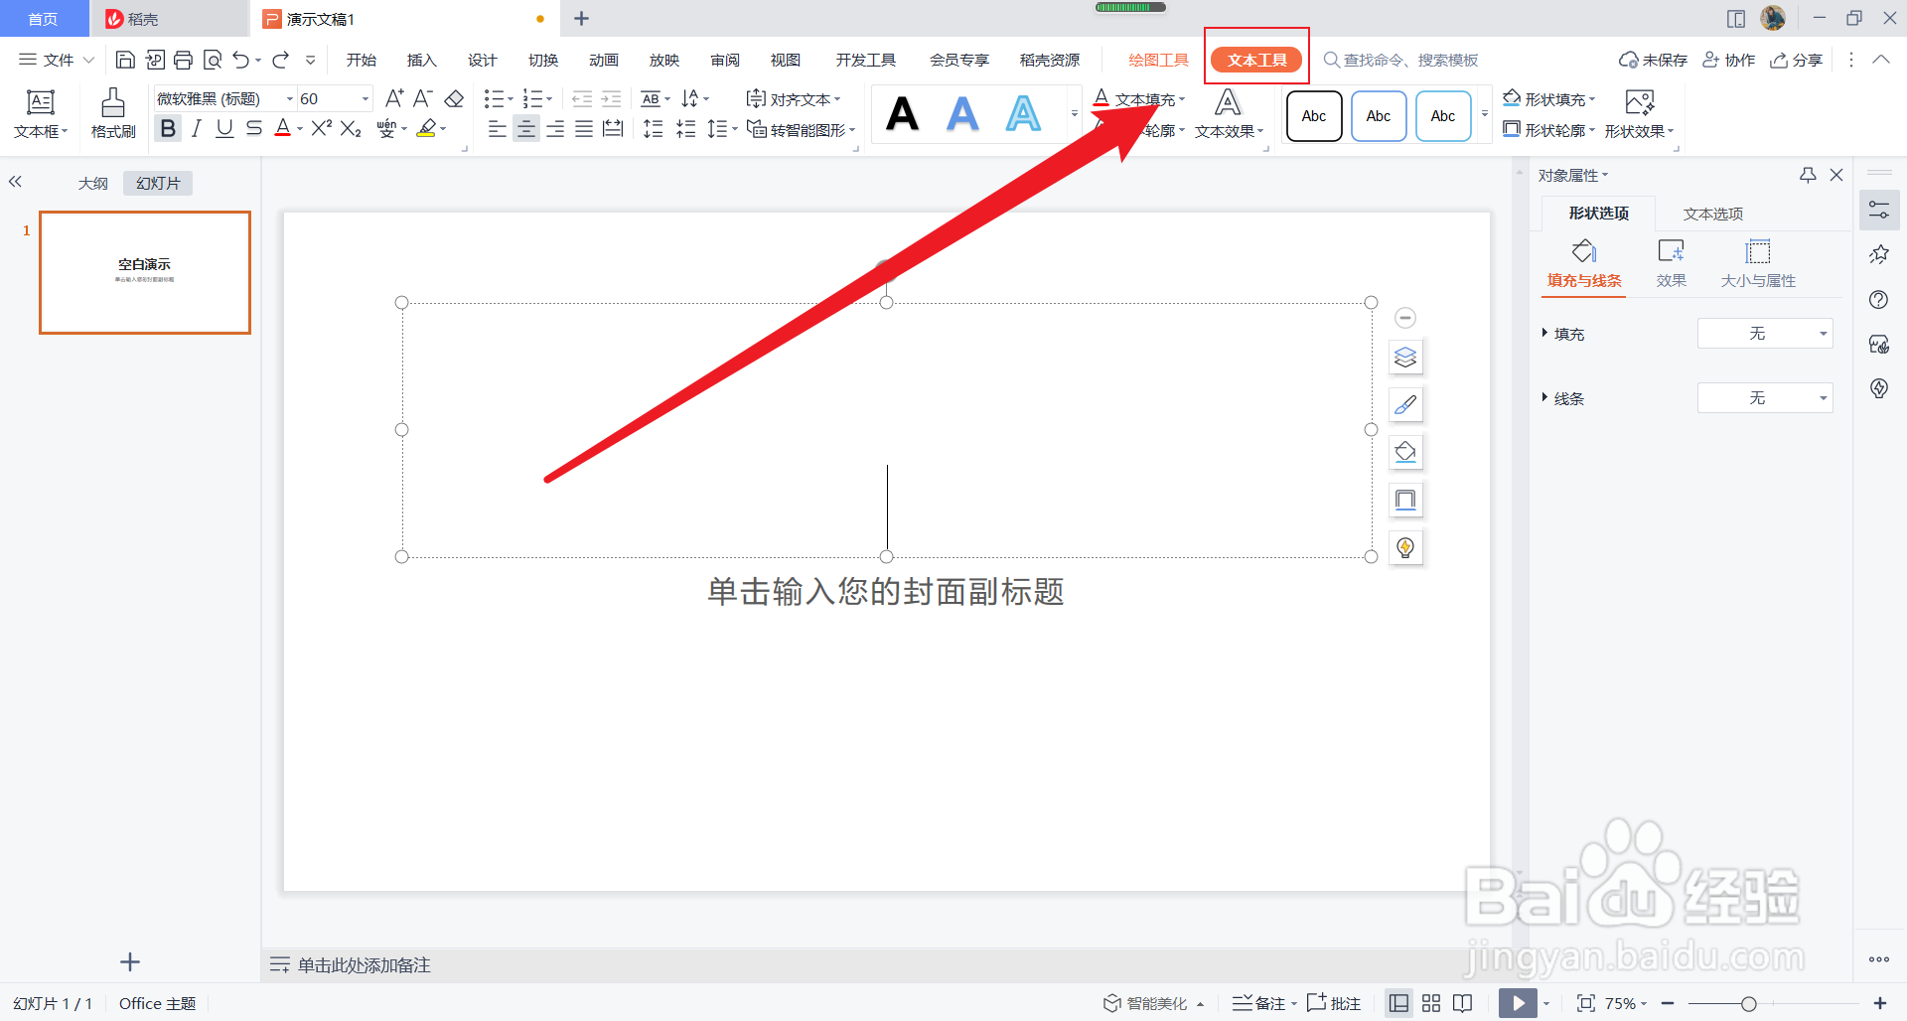Click the print icon in the toolbar

[183, 60]
